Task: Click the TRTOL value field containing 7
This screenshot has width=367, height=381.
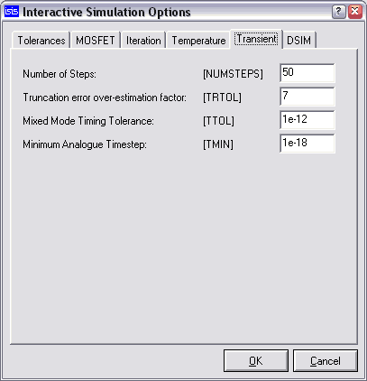Action: (307, 97)
